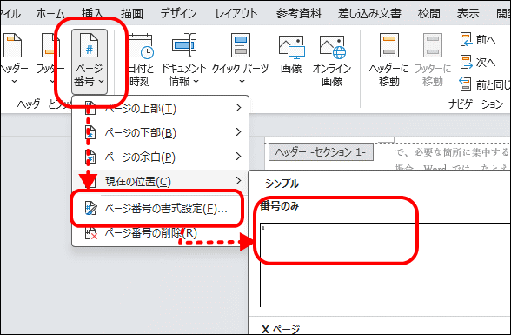The height and width of the screenshot is (335, 511).
Task: Click the ページ番号 page number button
Action: click(x=90, y=61)
